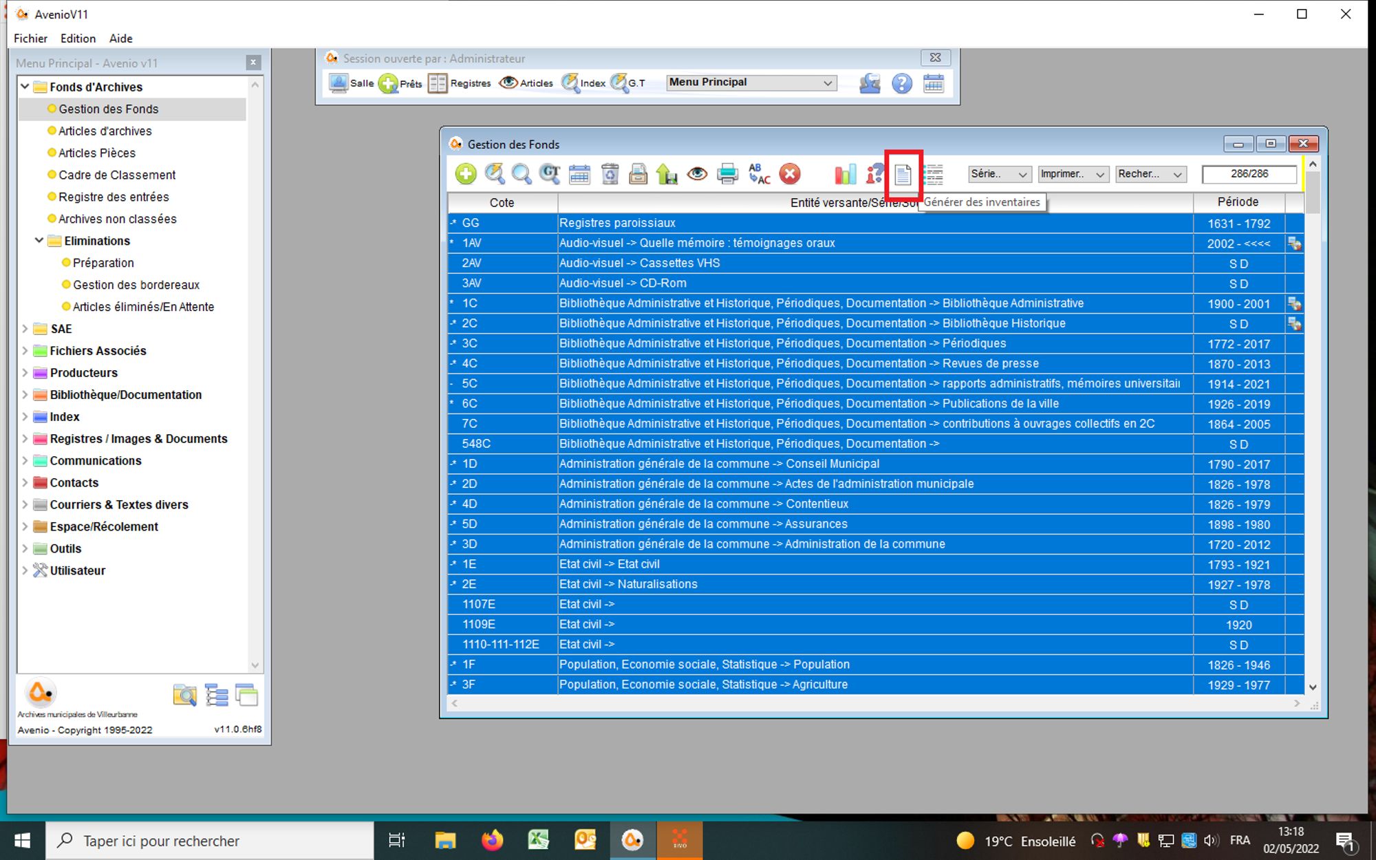Image resolution: width=1376 pixels, height=860 pixels.
Task: Toggle the eye view icon in fonds toolbar
Action: tap(697, 174)
